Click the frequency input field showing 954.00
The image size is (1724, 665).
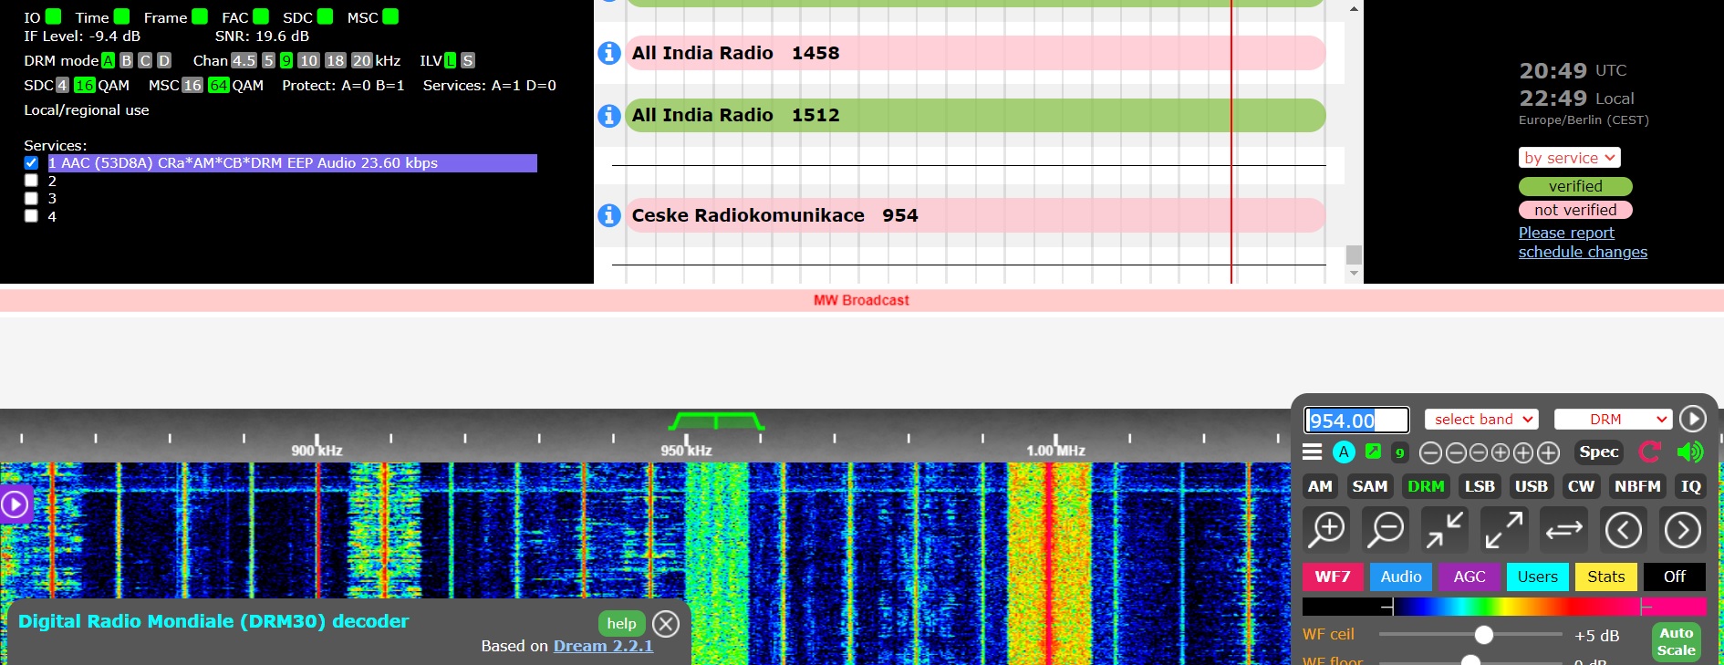pyautogui.click(x=1356, y=420)
